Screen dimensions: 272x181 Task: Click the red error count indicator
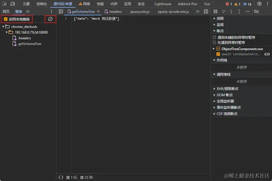(x=229, y=4)
